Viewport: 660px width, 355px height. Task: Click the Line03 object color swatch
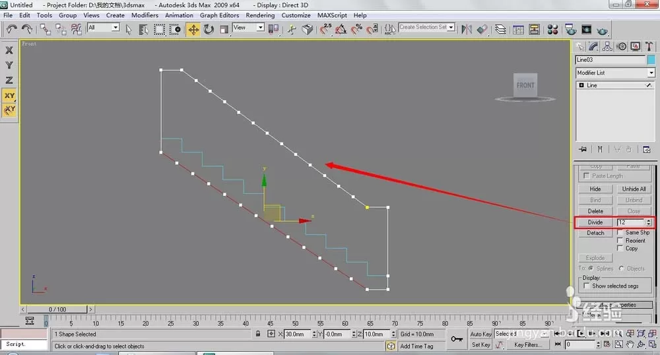[651, 60]
